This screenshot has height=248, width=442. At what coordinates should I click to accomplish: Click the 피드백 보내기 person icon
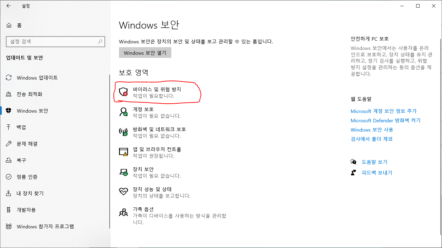click(x=353, y=173)
